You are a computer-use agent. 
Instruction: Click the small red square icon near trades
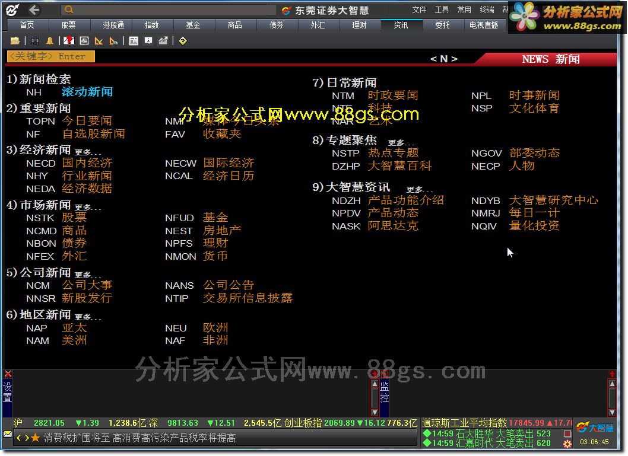click(x=567, y=433)
